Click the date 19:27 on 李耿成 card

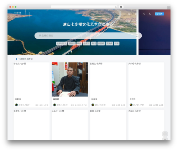click(x=24, y=105)
